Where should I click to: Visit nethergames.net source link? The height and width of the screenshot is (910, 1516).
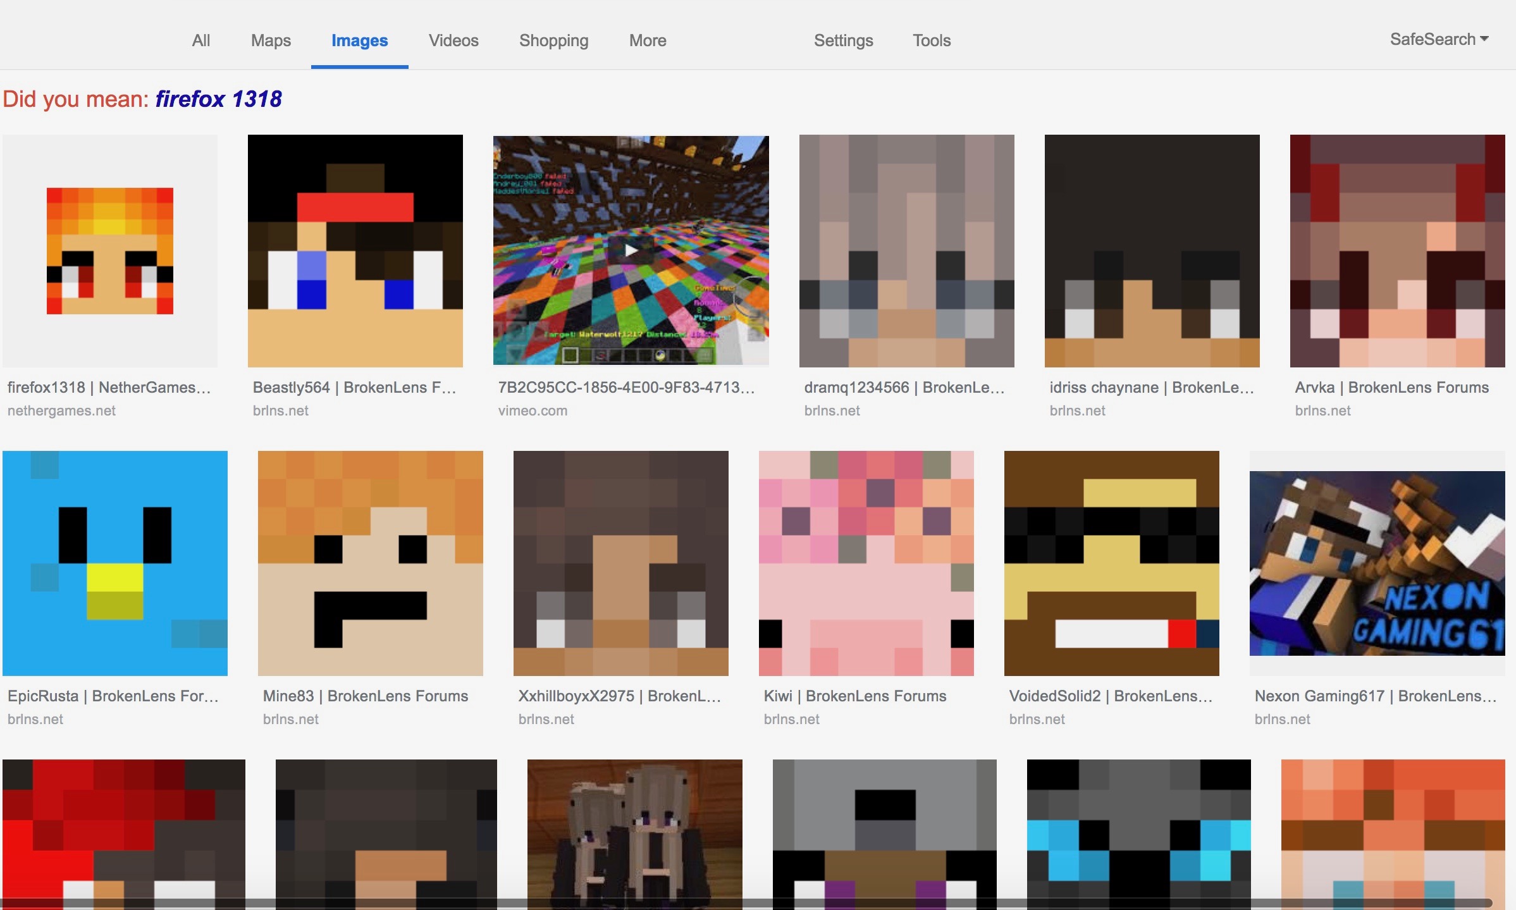click(61, 410)
